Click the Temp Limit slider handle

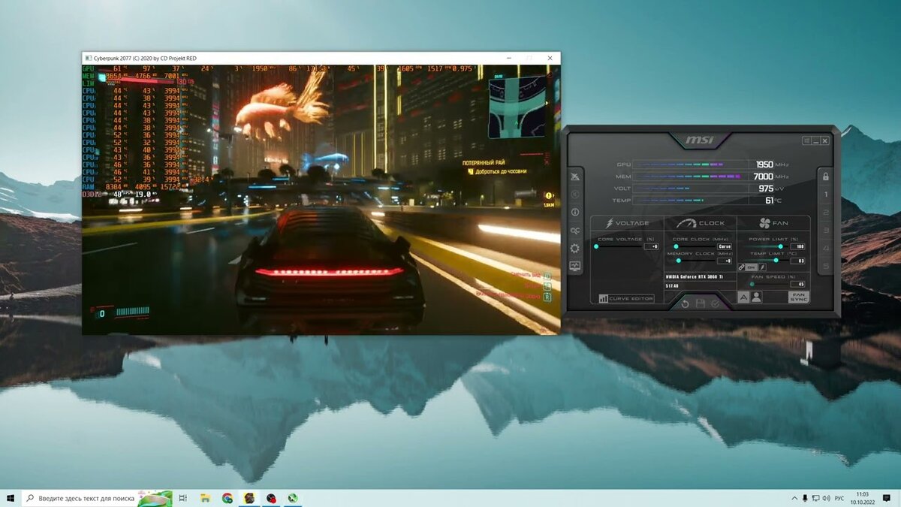click(x=776, y=261)
